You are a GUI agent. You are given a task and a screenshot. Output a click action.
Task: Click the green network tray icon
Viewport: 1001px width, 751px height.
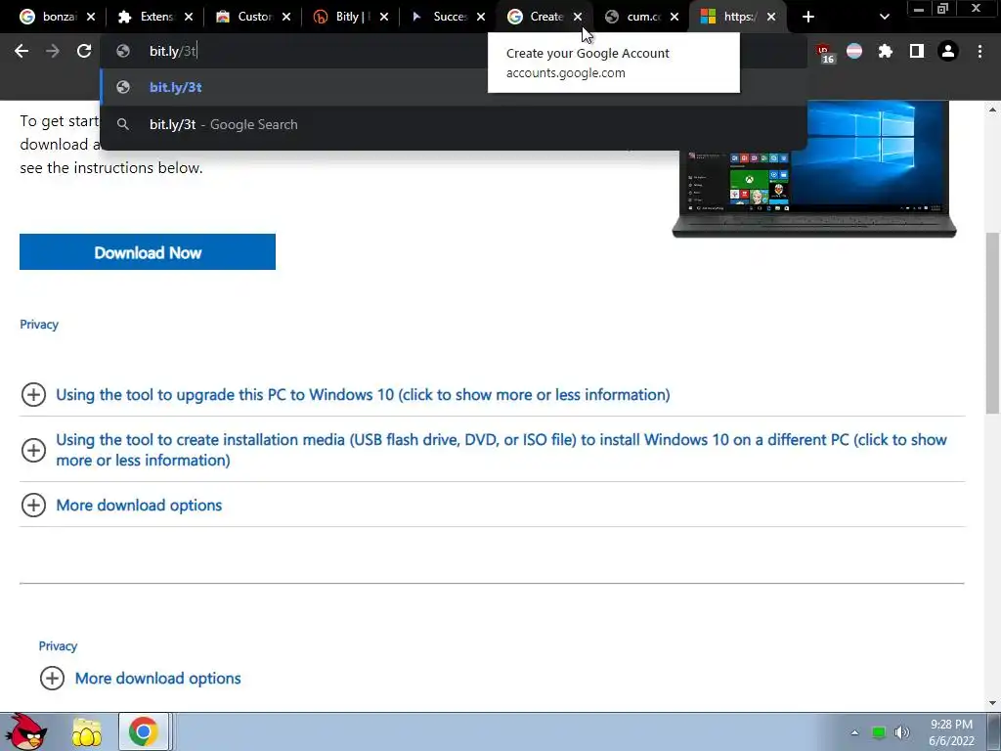click(x=879, y=733)
